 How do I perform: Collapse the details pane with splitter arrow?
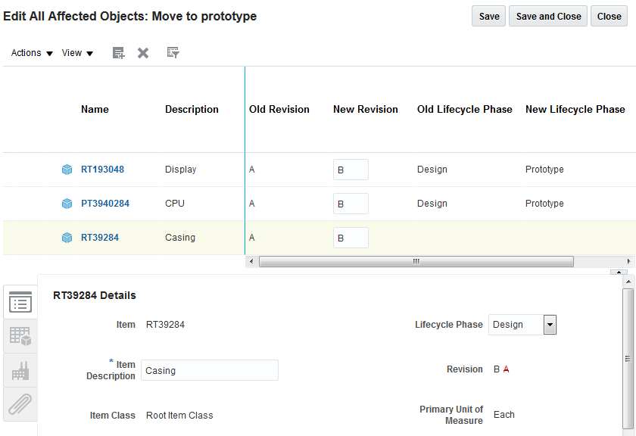pyautogui.click(x=619, y=272)
